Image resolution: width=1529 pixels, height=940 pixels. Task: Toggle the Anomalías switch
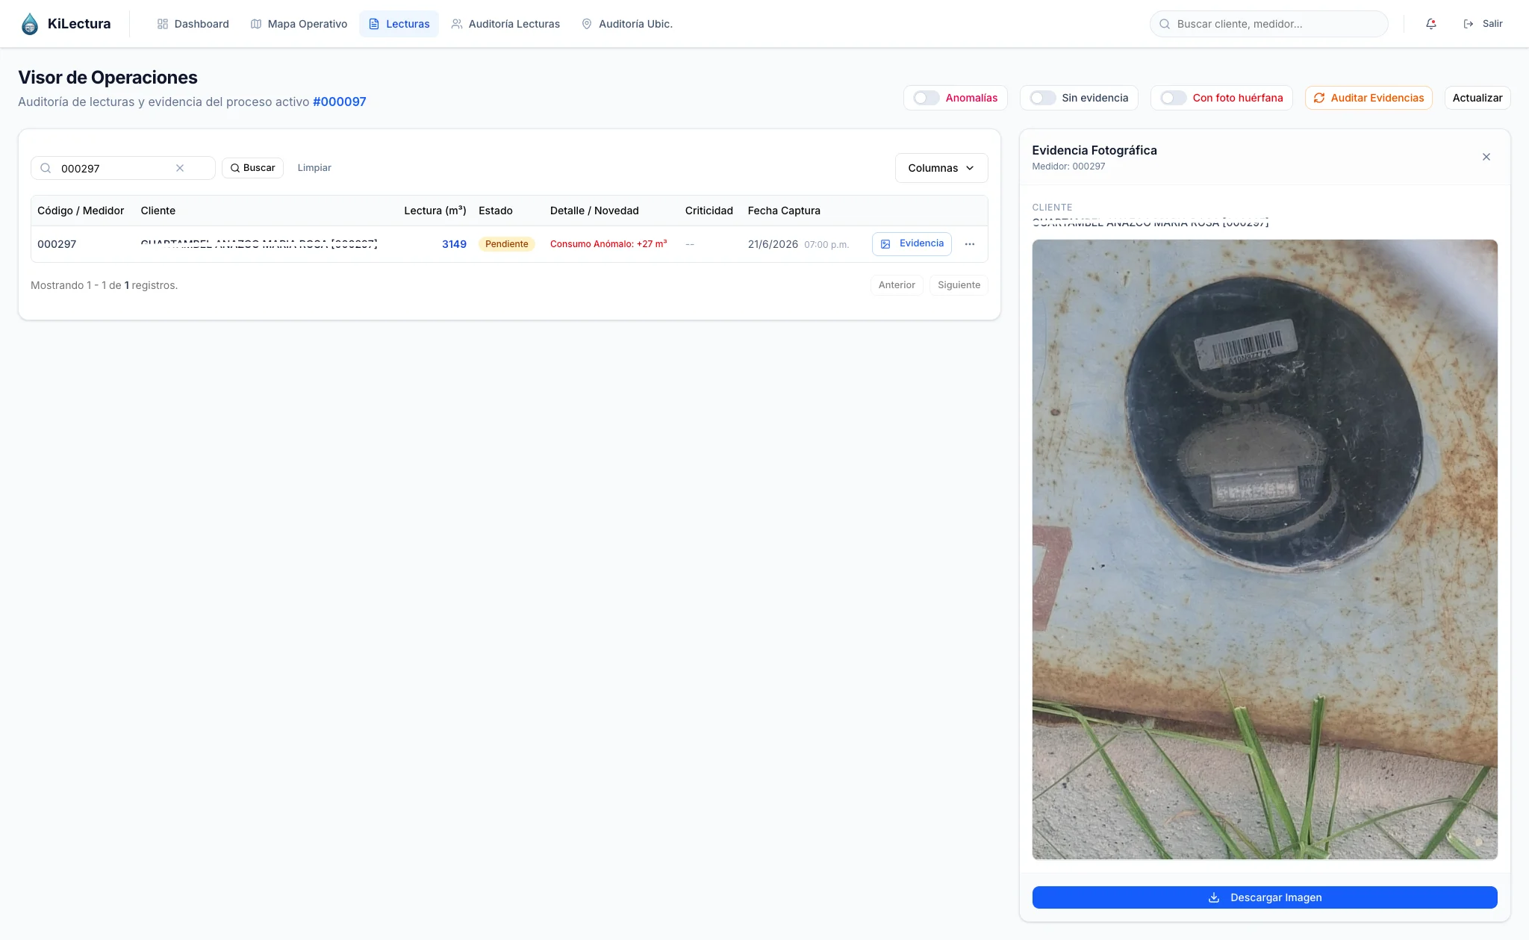coord(927,98)
